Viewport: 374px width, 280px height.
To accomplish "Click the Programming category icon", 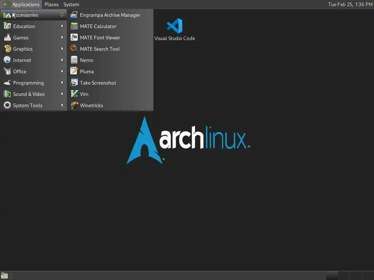I will [7, 83].
